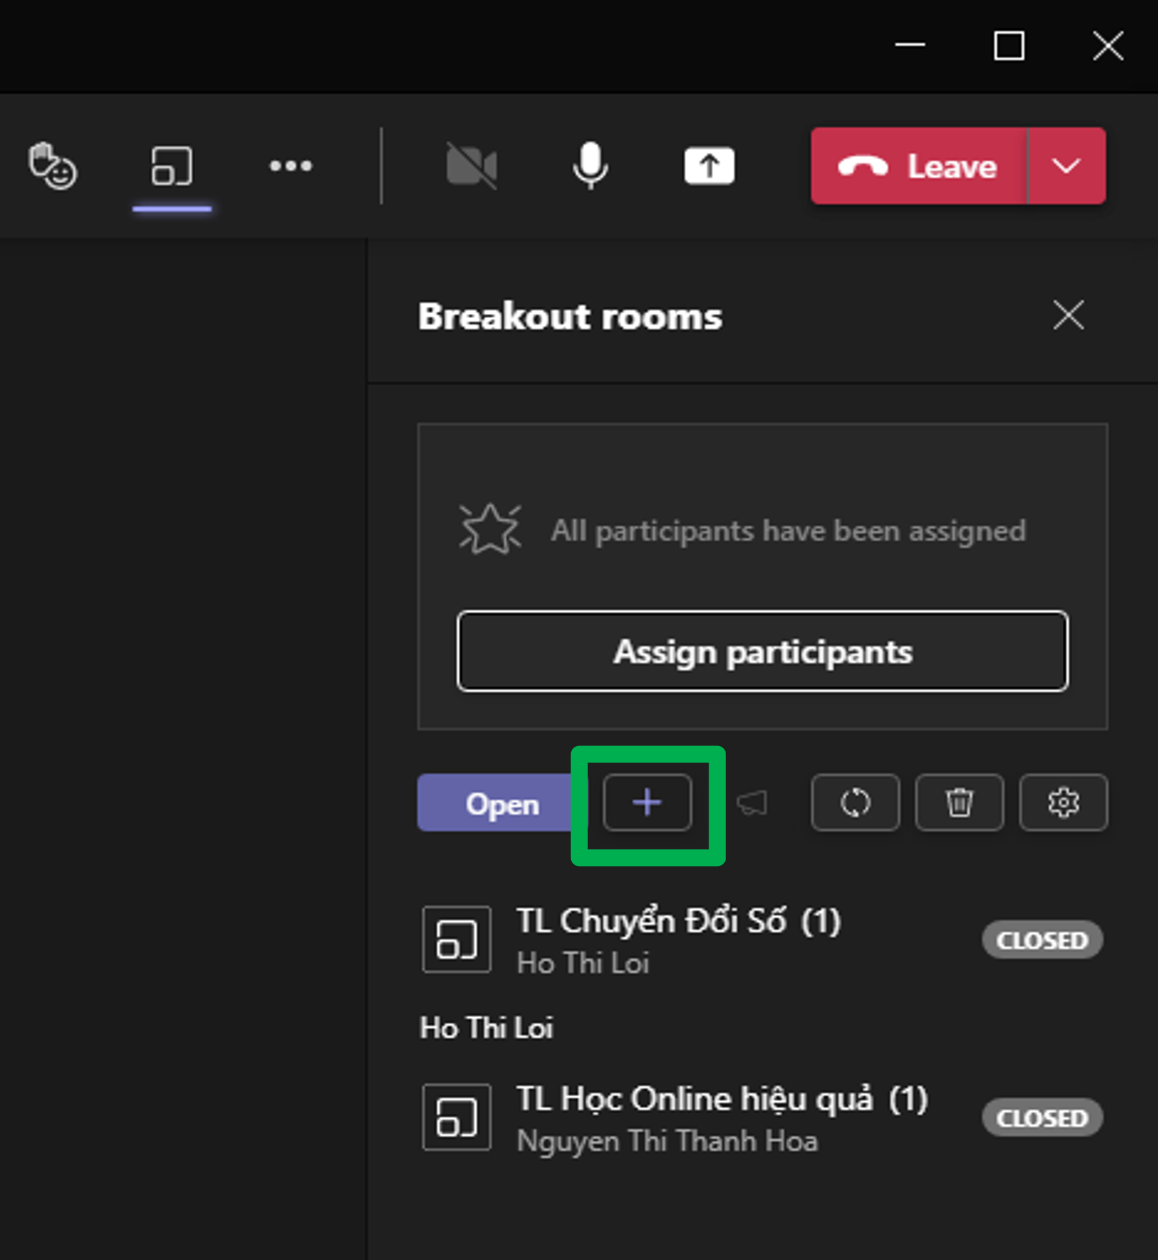This screenshot has height=1260, width=1158.
Task: Expand the TL Chuyển Đổi Số room
Action: click(678, 922)
